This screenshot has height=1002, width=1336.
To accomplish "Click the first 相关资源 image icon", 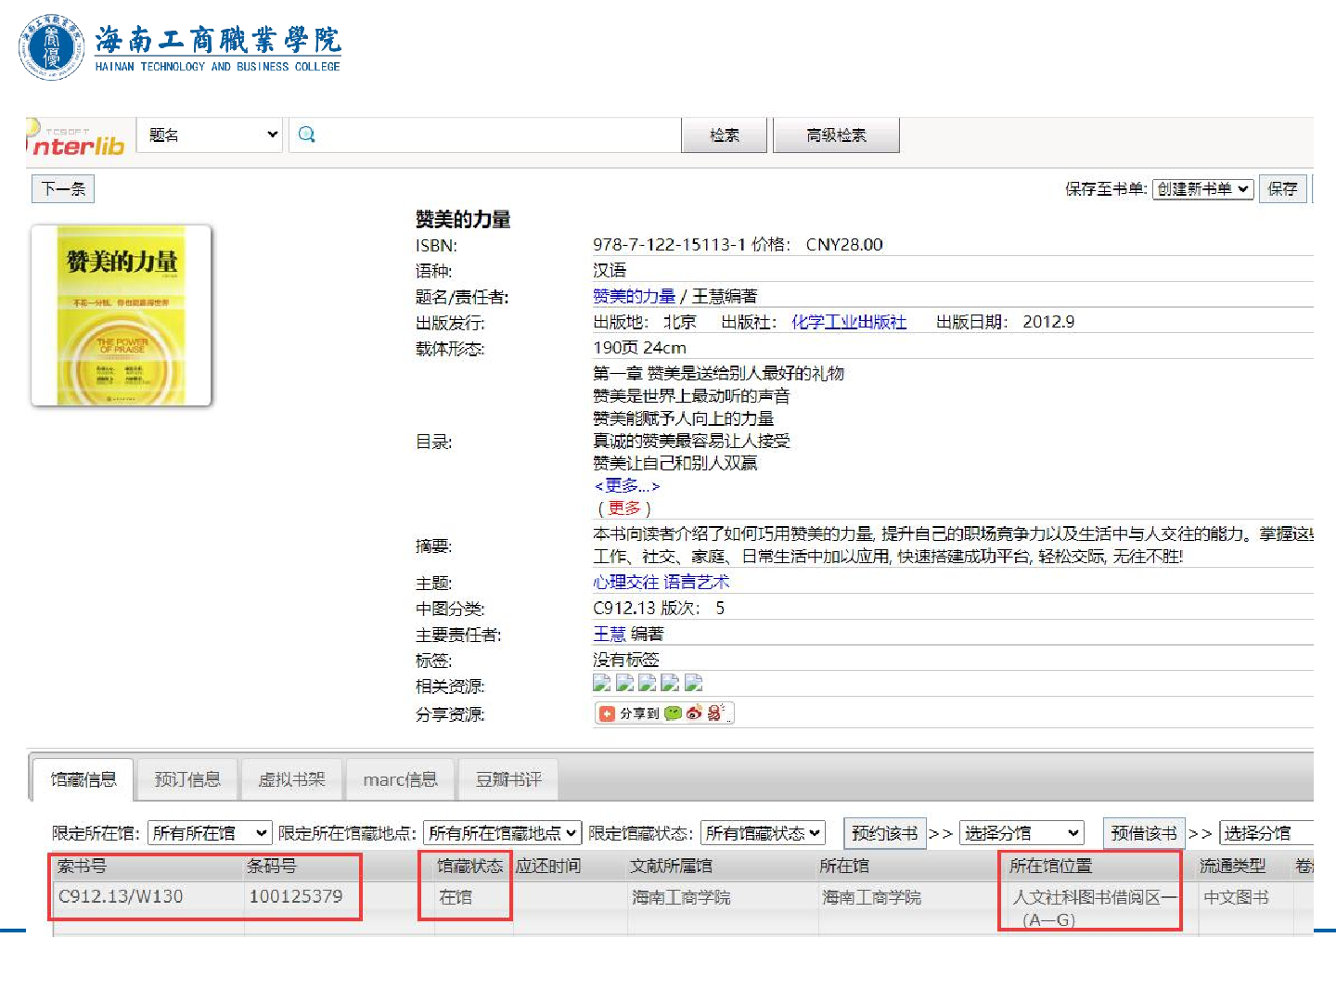I will pyautogui.click(x=602, y=684).
